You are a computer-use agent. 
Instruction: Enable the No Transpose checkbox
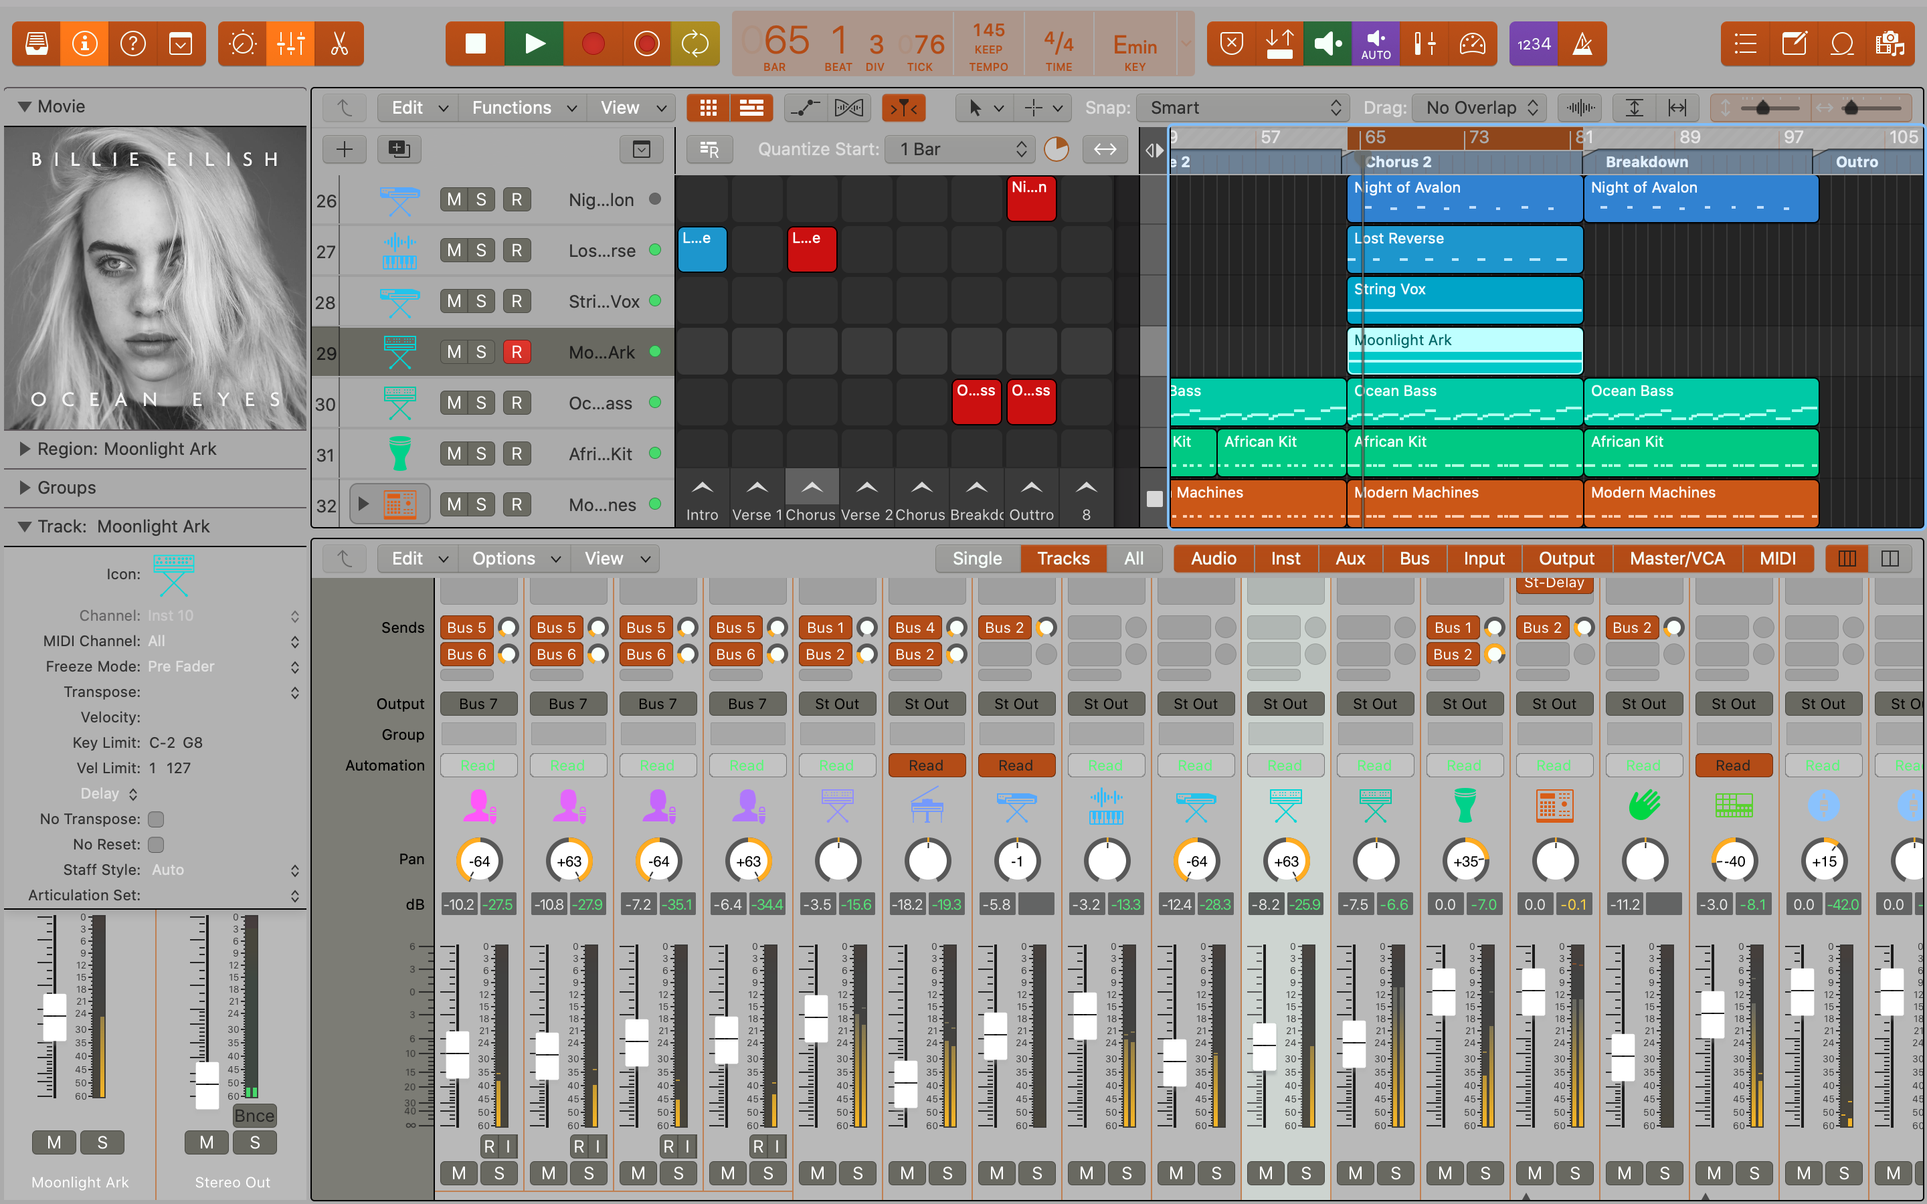(156, 819)
